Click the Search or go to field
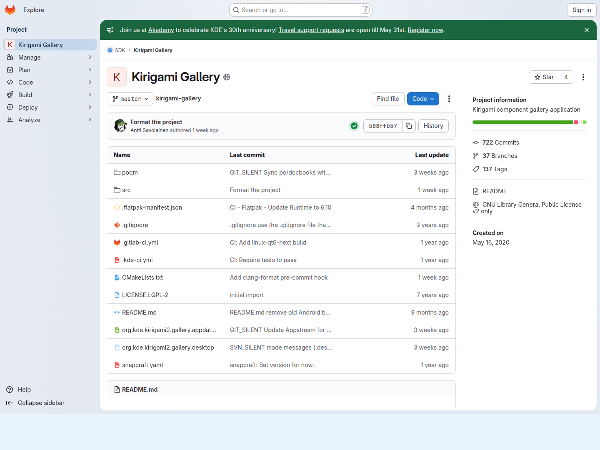Viewport: 600px width, 450px height. 301,10
